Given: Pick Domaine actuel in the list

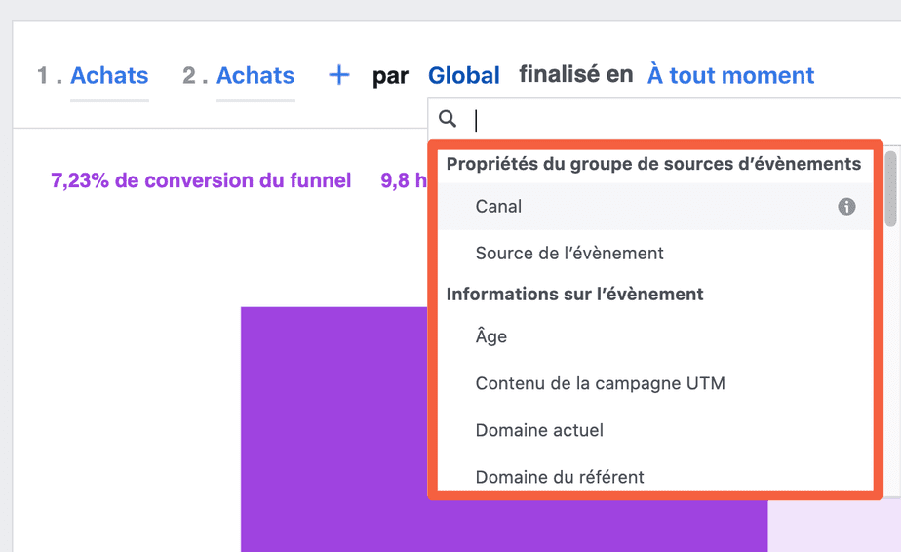Looking at the screenshot, I should pos(655,430).
